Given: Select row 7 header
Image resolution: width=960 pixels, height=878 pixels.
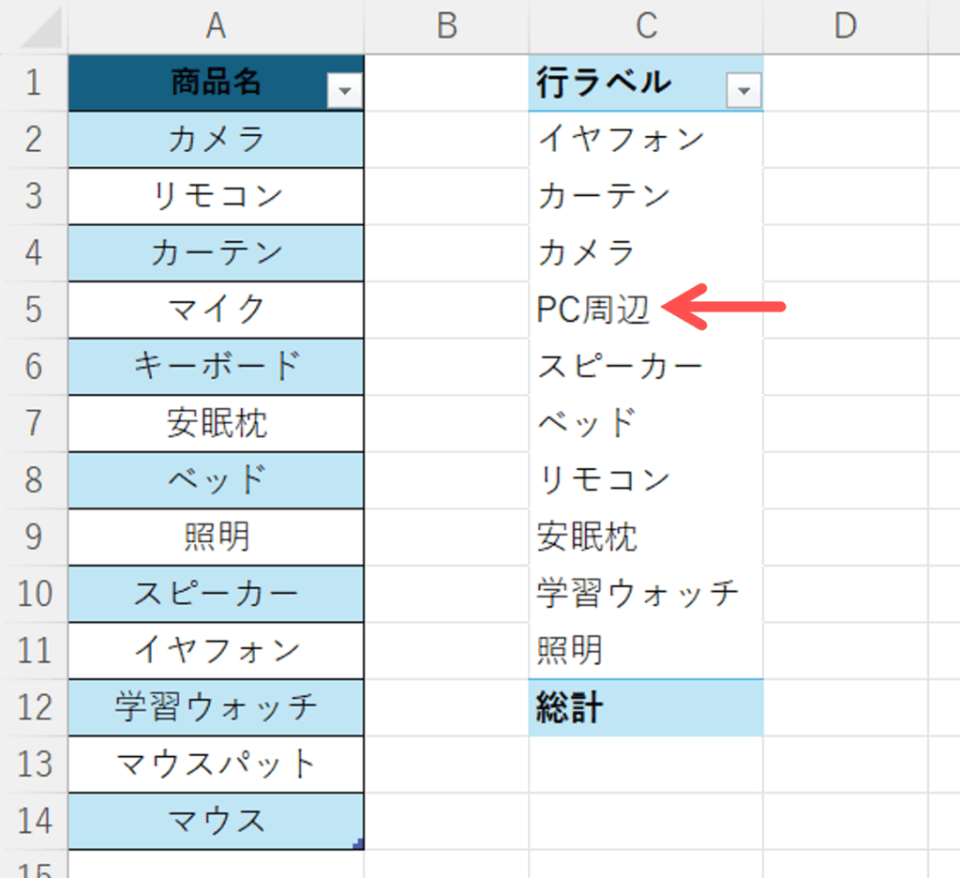Looking at the screenshot, I should point(34,423).
